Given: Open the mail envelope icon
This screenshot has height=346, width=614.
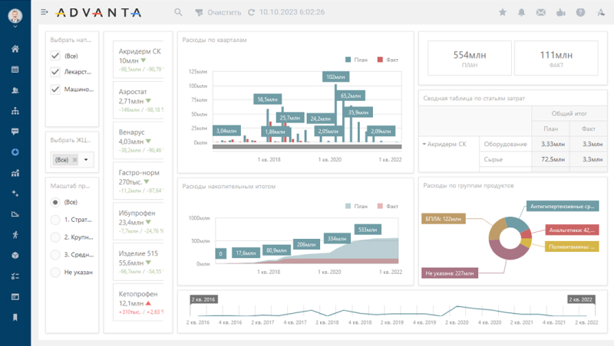Looking at the screenshot, I should [x=541, y=12].
